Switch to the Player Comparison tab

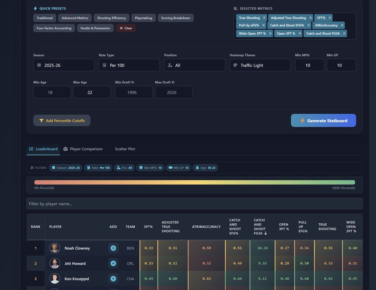pos(83,149)
